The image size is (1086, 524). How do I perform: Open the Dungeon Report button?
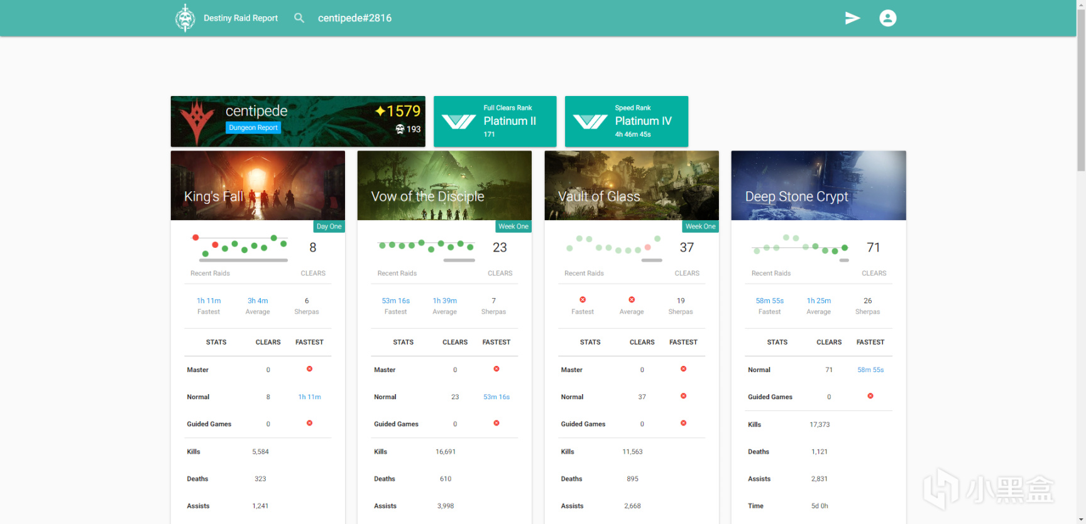pos(253,127)
